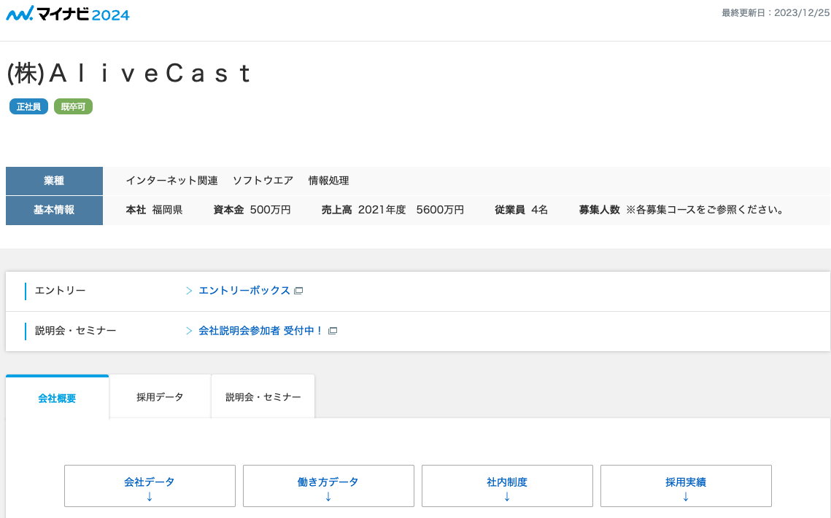This screenshot has height=518, width=831.
Task: Select the blue chevron before エントリーボックス
Action: tap(189, 290)
